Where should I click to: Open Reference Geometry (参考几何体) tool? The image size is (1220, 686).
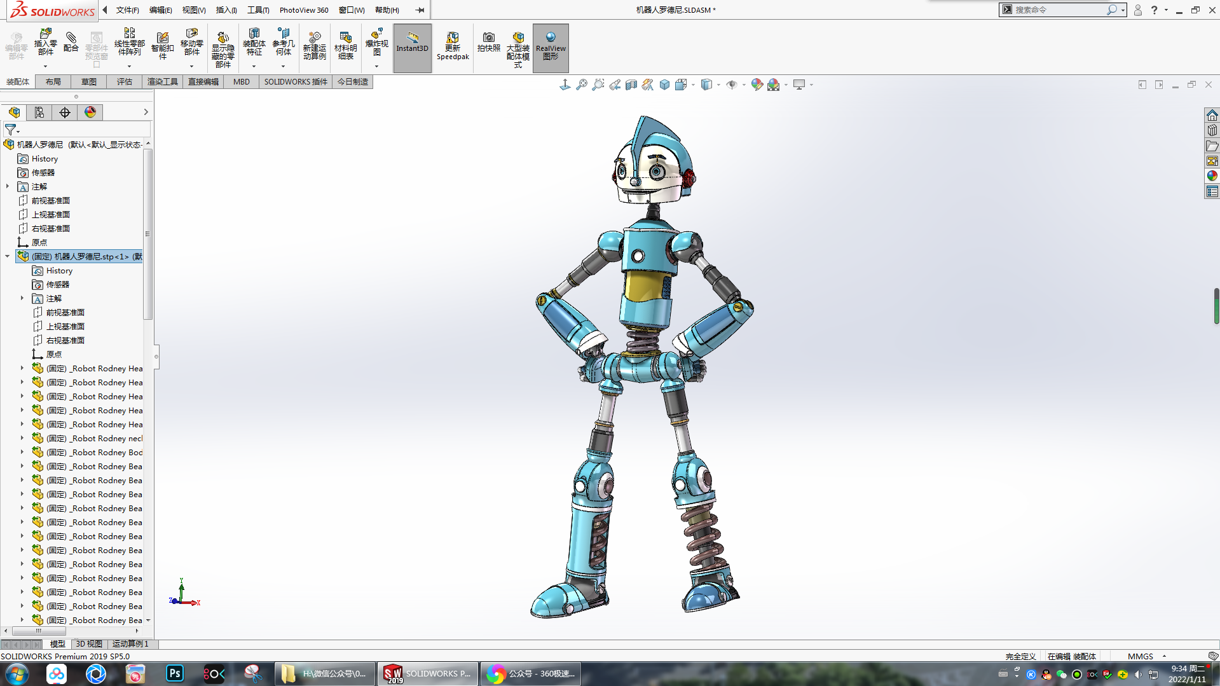pos(284,43)
